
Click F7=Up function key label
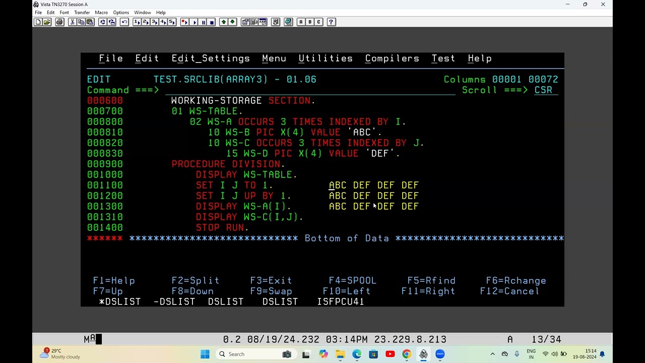click(x=108, y=291)
